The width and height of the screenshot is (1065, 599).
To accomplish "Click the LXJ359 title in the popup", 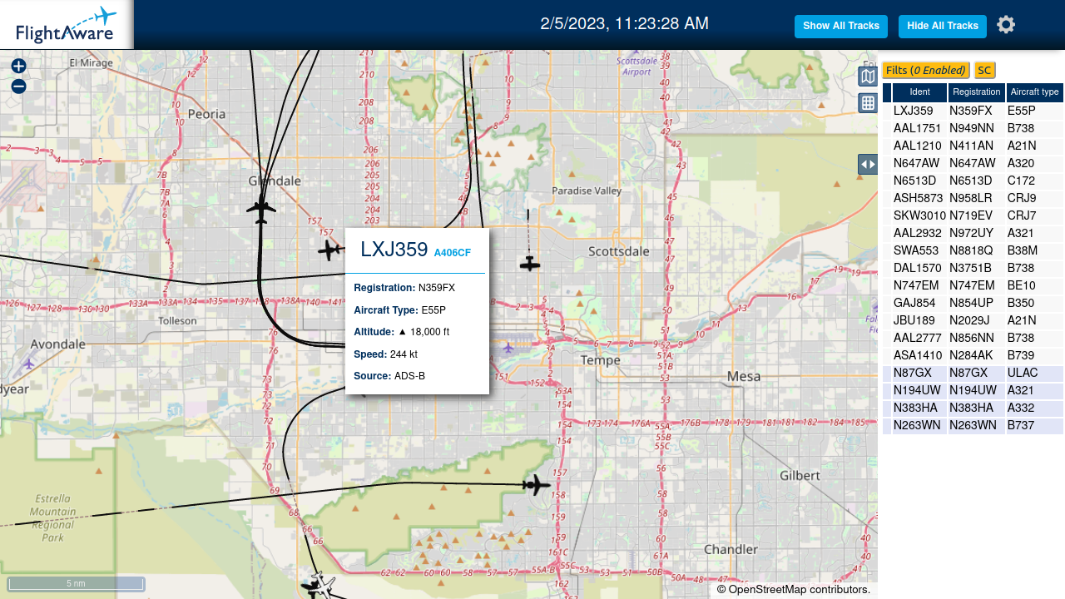I will (394, 250).
